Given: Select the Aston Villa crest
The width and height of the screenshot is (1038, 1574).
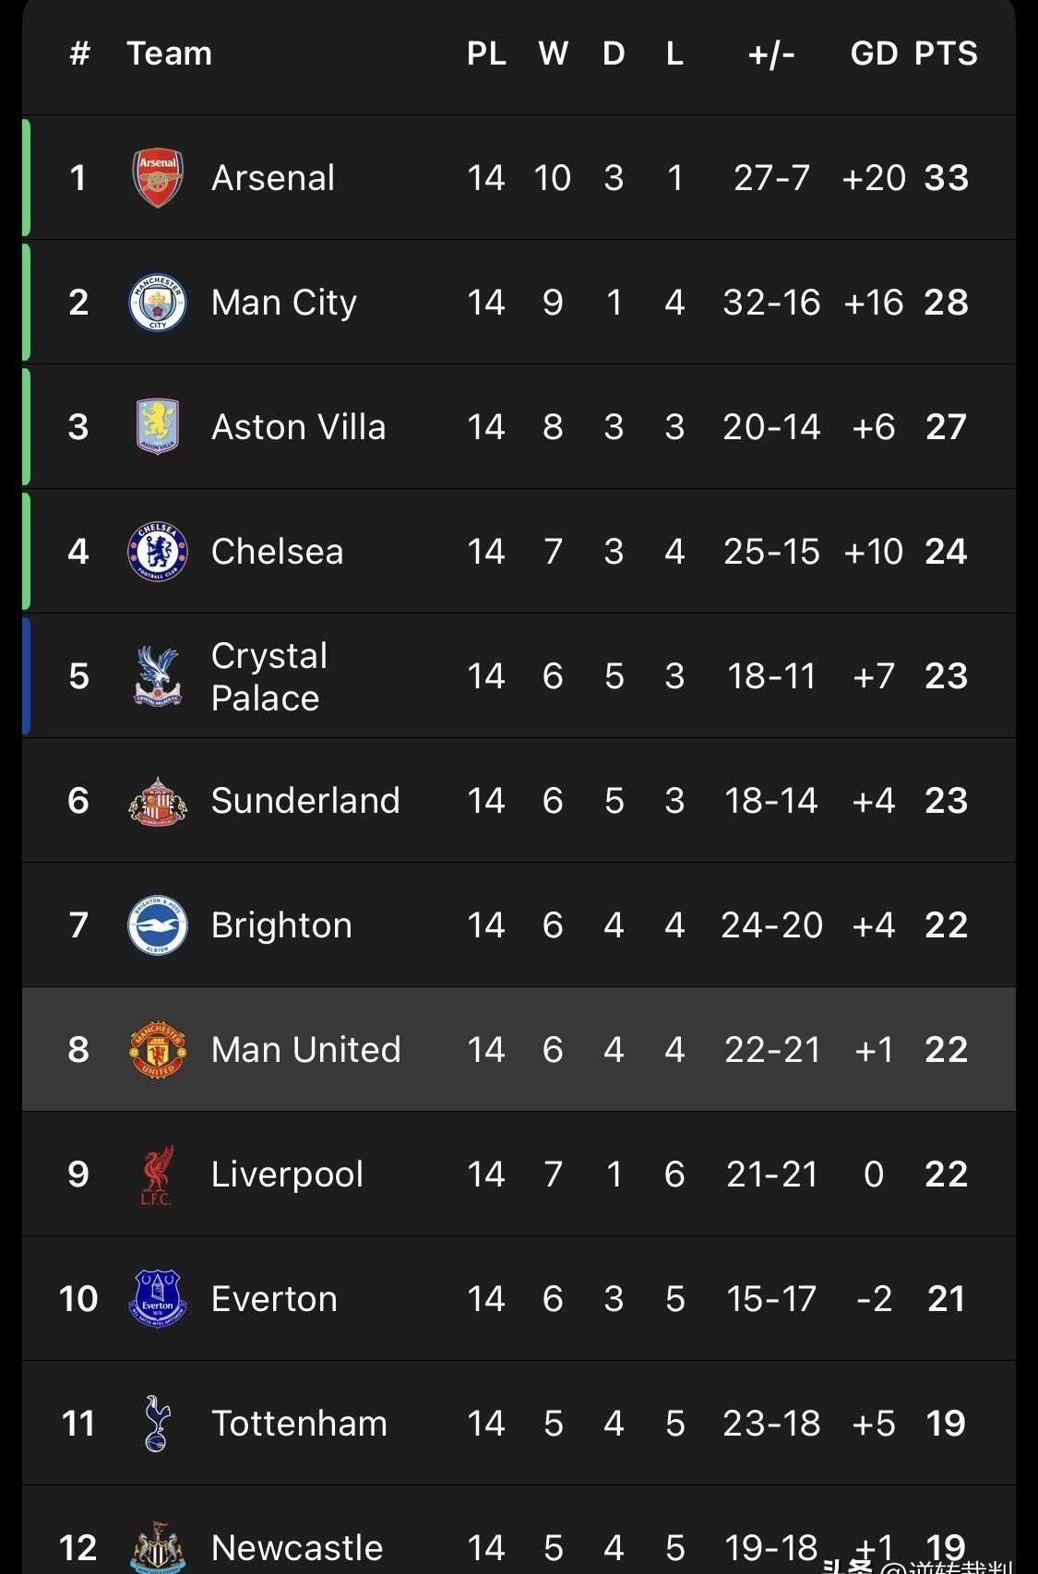Looking at the screenshot, I should click(x=158, y=426).
